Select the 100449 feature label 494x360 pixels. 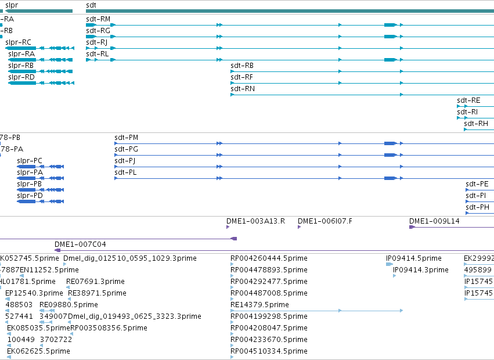21,340
